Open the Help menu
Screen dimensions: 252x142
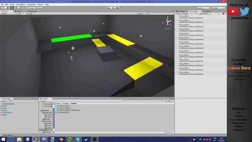click(x=47, y=4)
